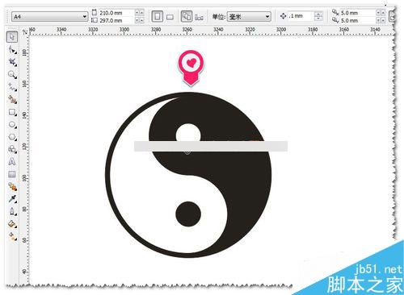The height and width of the screenshot is (295, 404).
Task: Click the small black dot in yin-yang
Action: click(188, 214)
